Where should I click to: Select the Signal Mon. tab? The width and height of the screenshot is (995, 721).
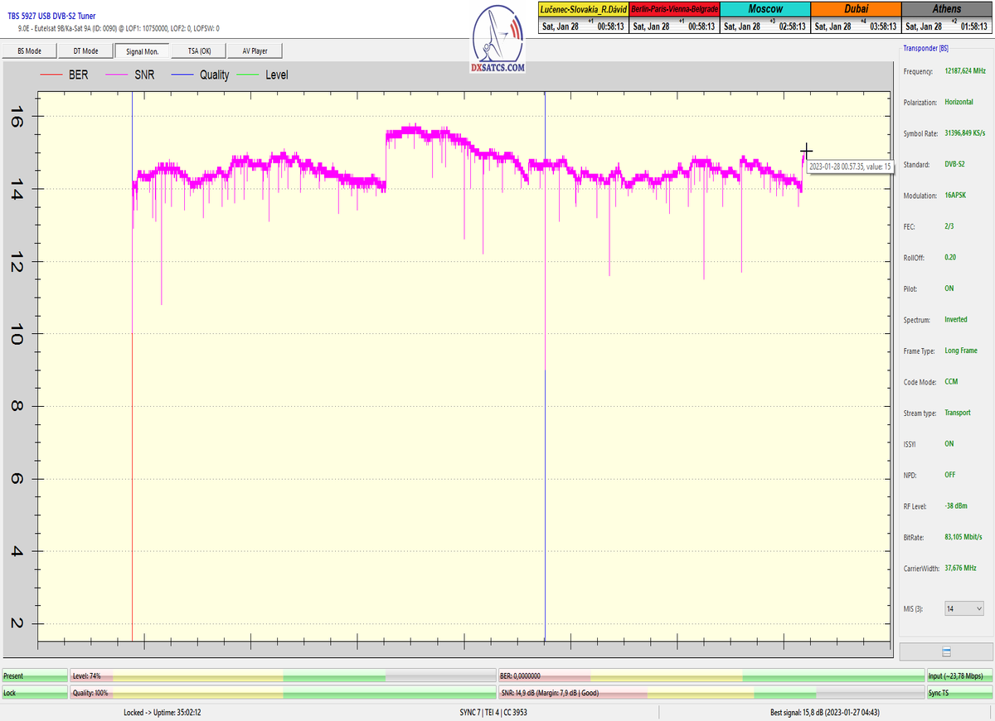[x=142, y=51]
